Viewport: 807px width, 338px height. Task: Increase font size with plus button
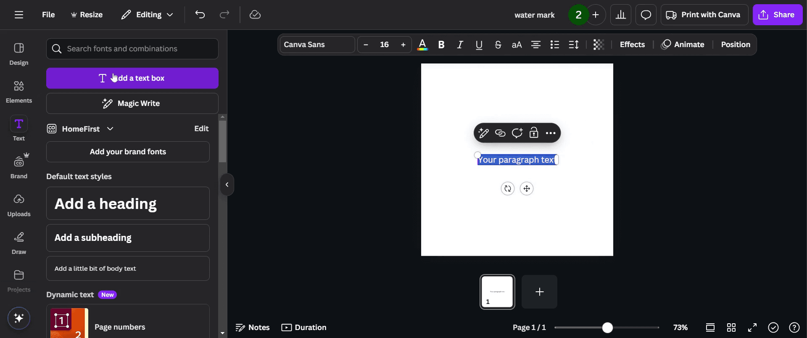403,45
